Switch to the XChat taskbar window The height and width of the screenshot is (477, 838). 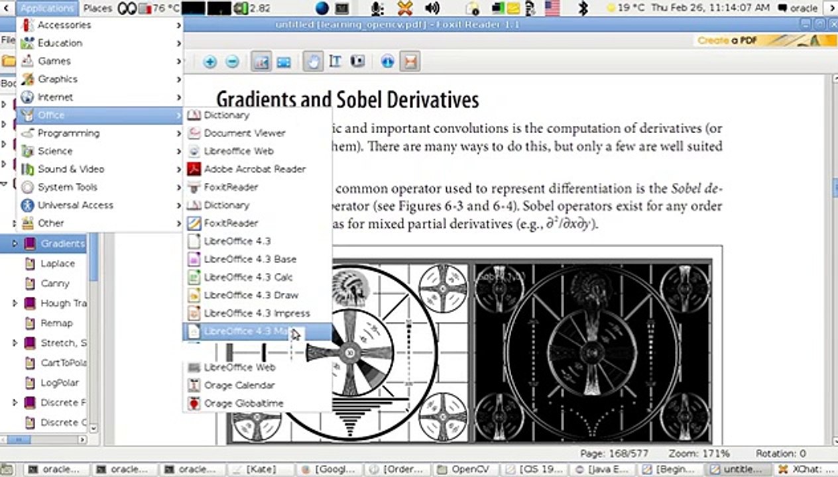pos(806,469)
